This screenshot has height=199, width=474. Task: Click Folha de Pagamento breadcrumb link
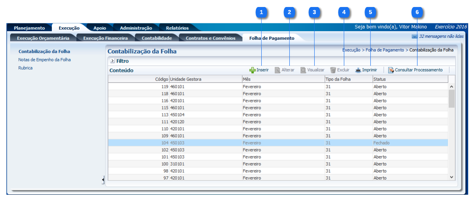[x=384, y=50]
